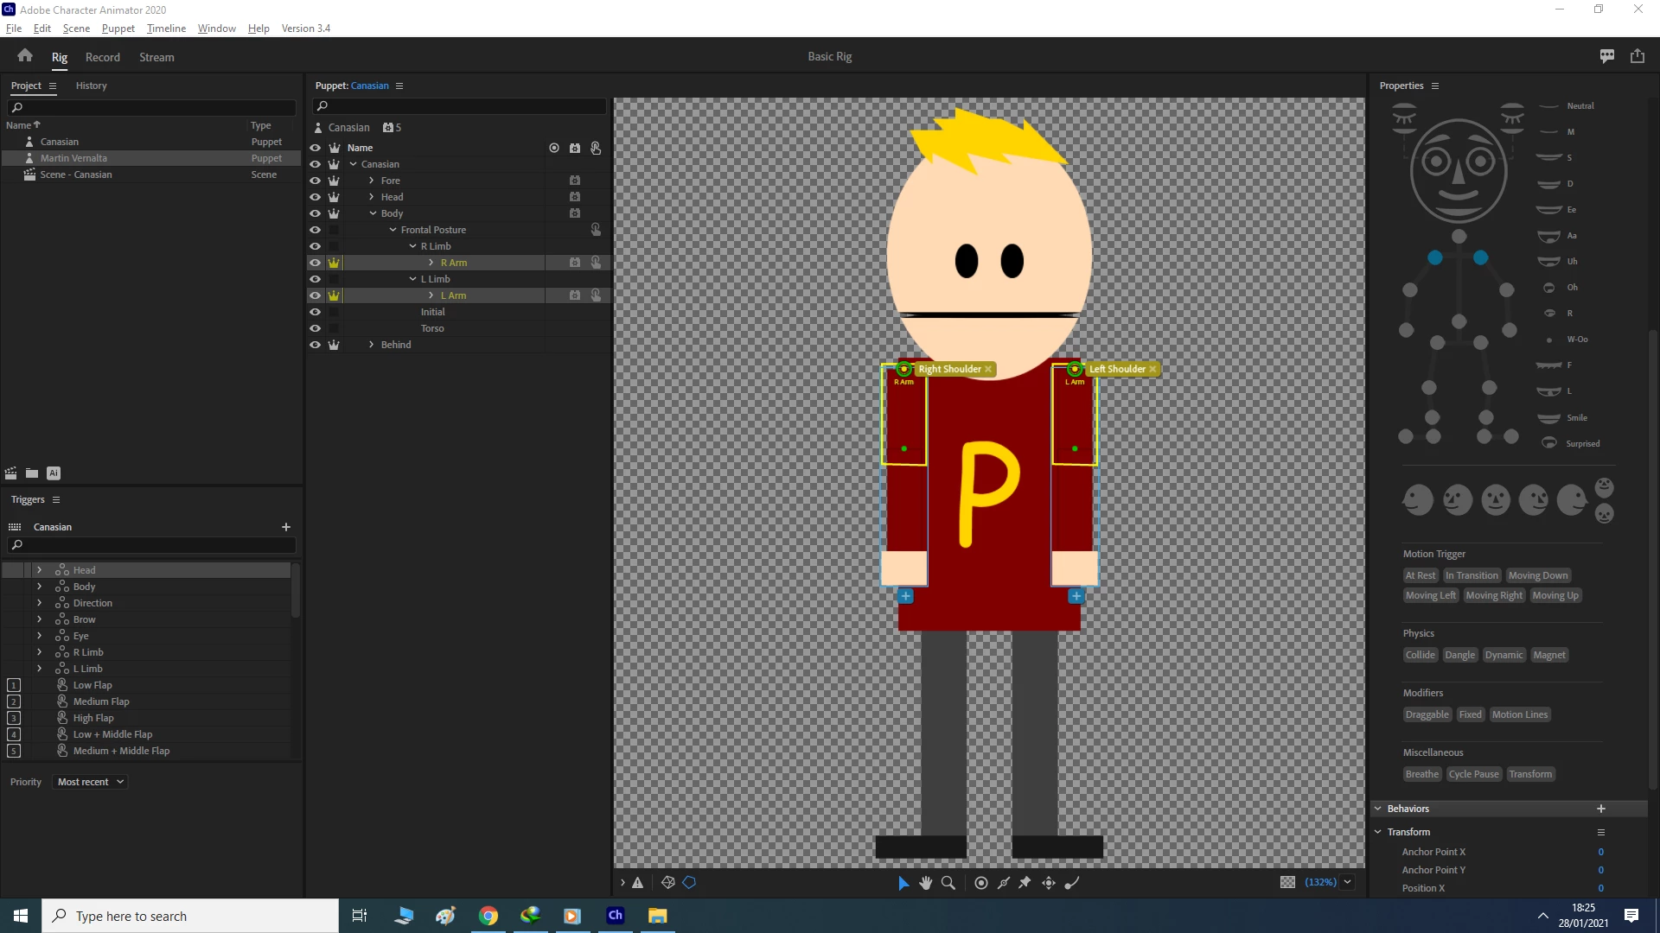
Task: Select the Stick tool
Action: pos(1004,883)
